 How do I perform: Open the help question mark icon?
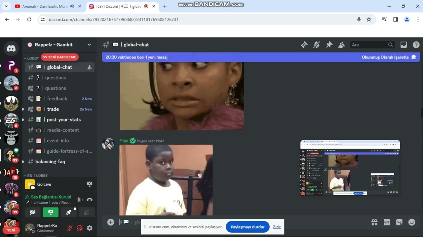click(416, 45)
